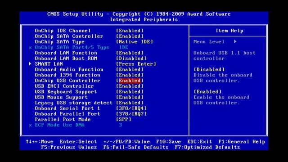
Task: Click the x marker beside ECP Mode Use DMA
Action: [x=30, y=125]
